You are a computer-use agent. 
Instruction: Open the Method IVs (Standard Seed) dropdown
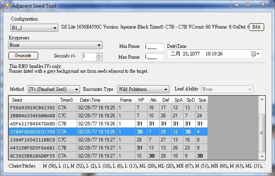pos(53,89)
